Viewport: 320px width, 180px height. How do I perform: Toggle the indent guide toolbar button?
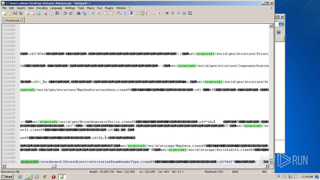pos(131,13)
